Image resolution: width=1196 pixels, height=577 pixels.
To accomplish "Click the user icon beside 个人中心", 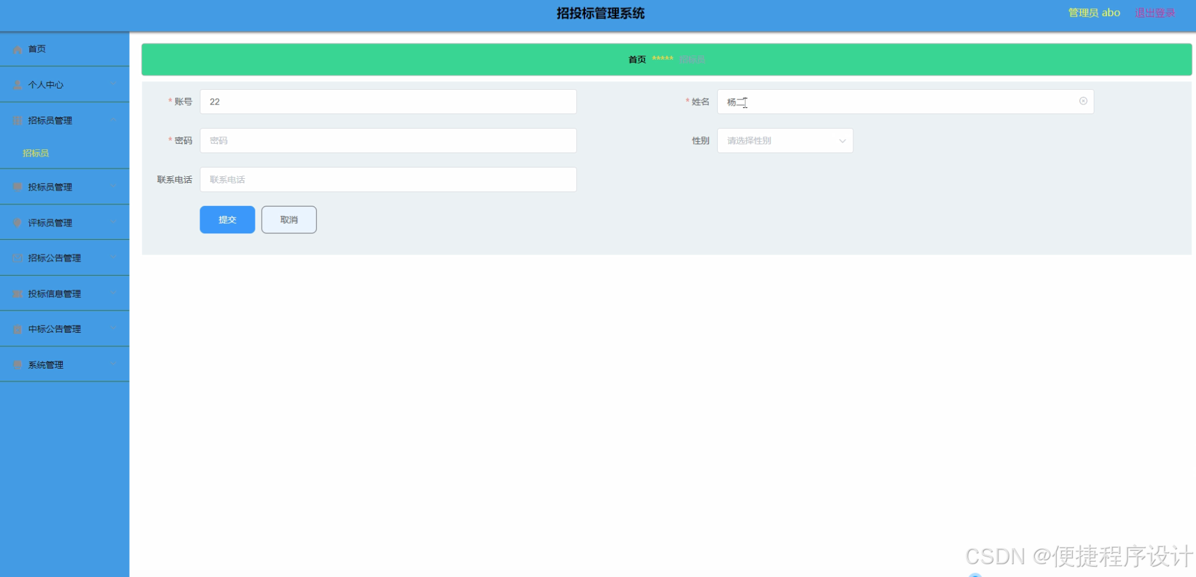I will (18, 85).
